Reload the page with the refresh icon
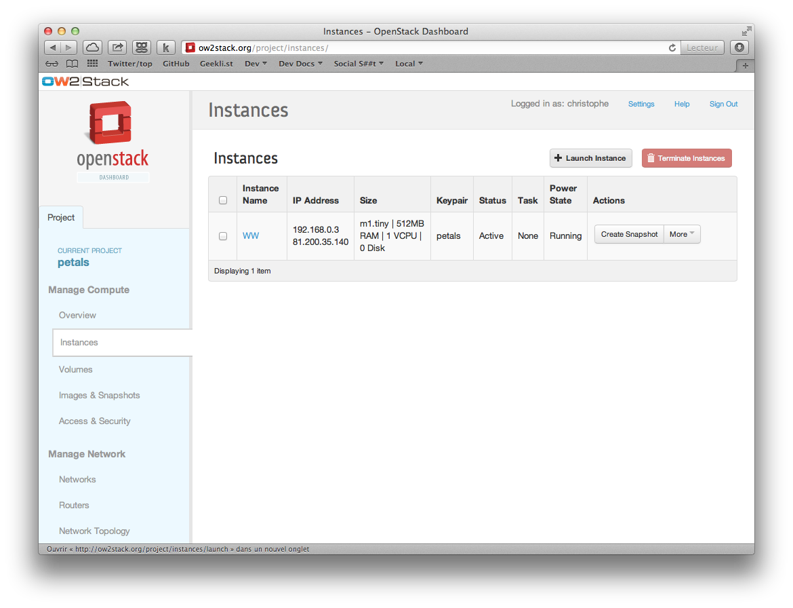Screen dimensions: 793x608 672,47
